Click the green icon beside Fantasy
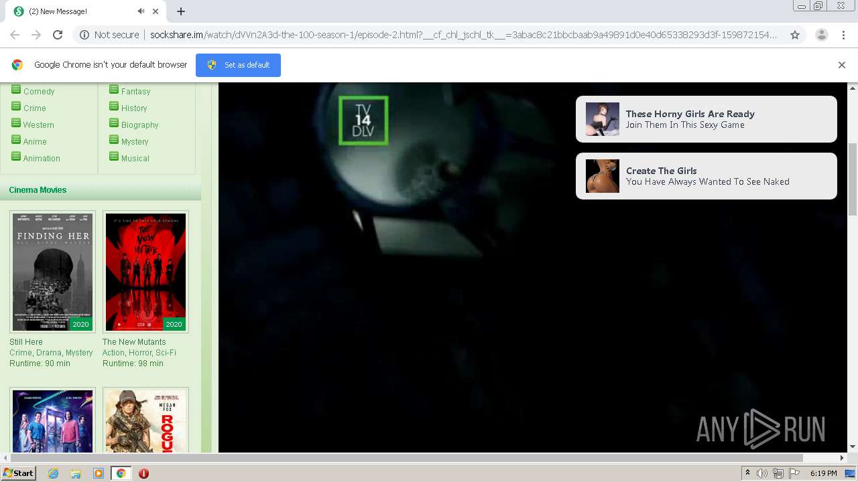 [114, 90]
